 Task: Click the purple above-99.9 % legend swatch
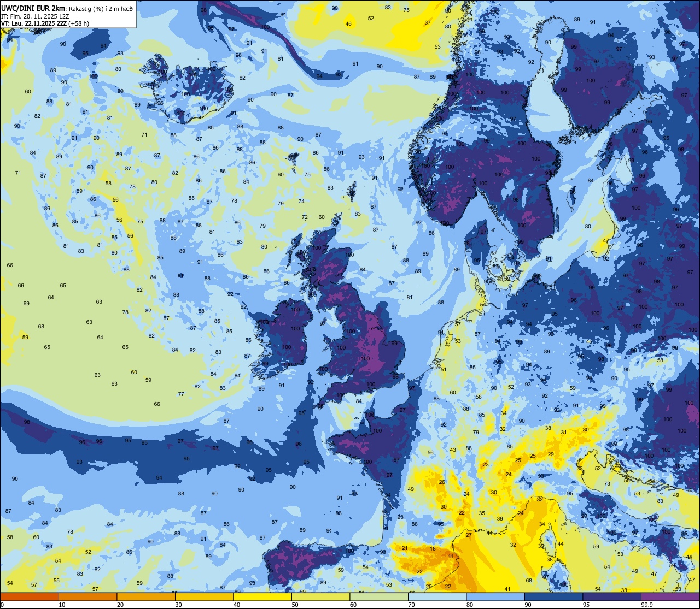point(670,597)
